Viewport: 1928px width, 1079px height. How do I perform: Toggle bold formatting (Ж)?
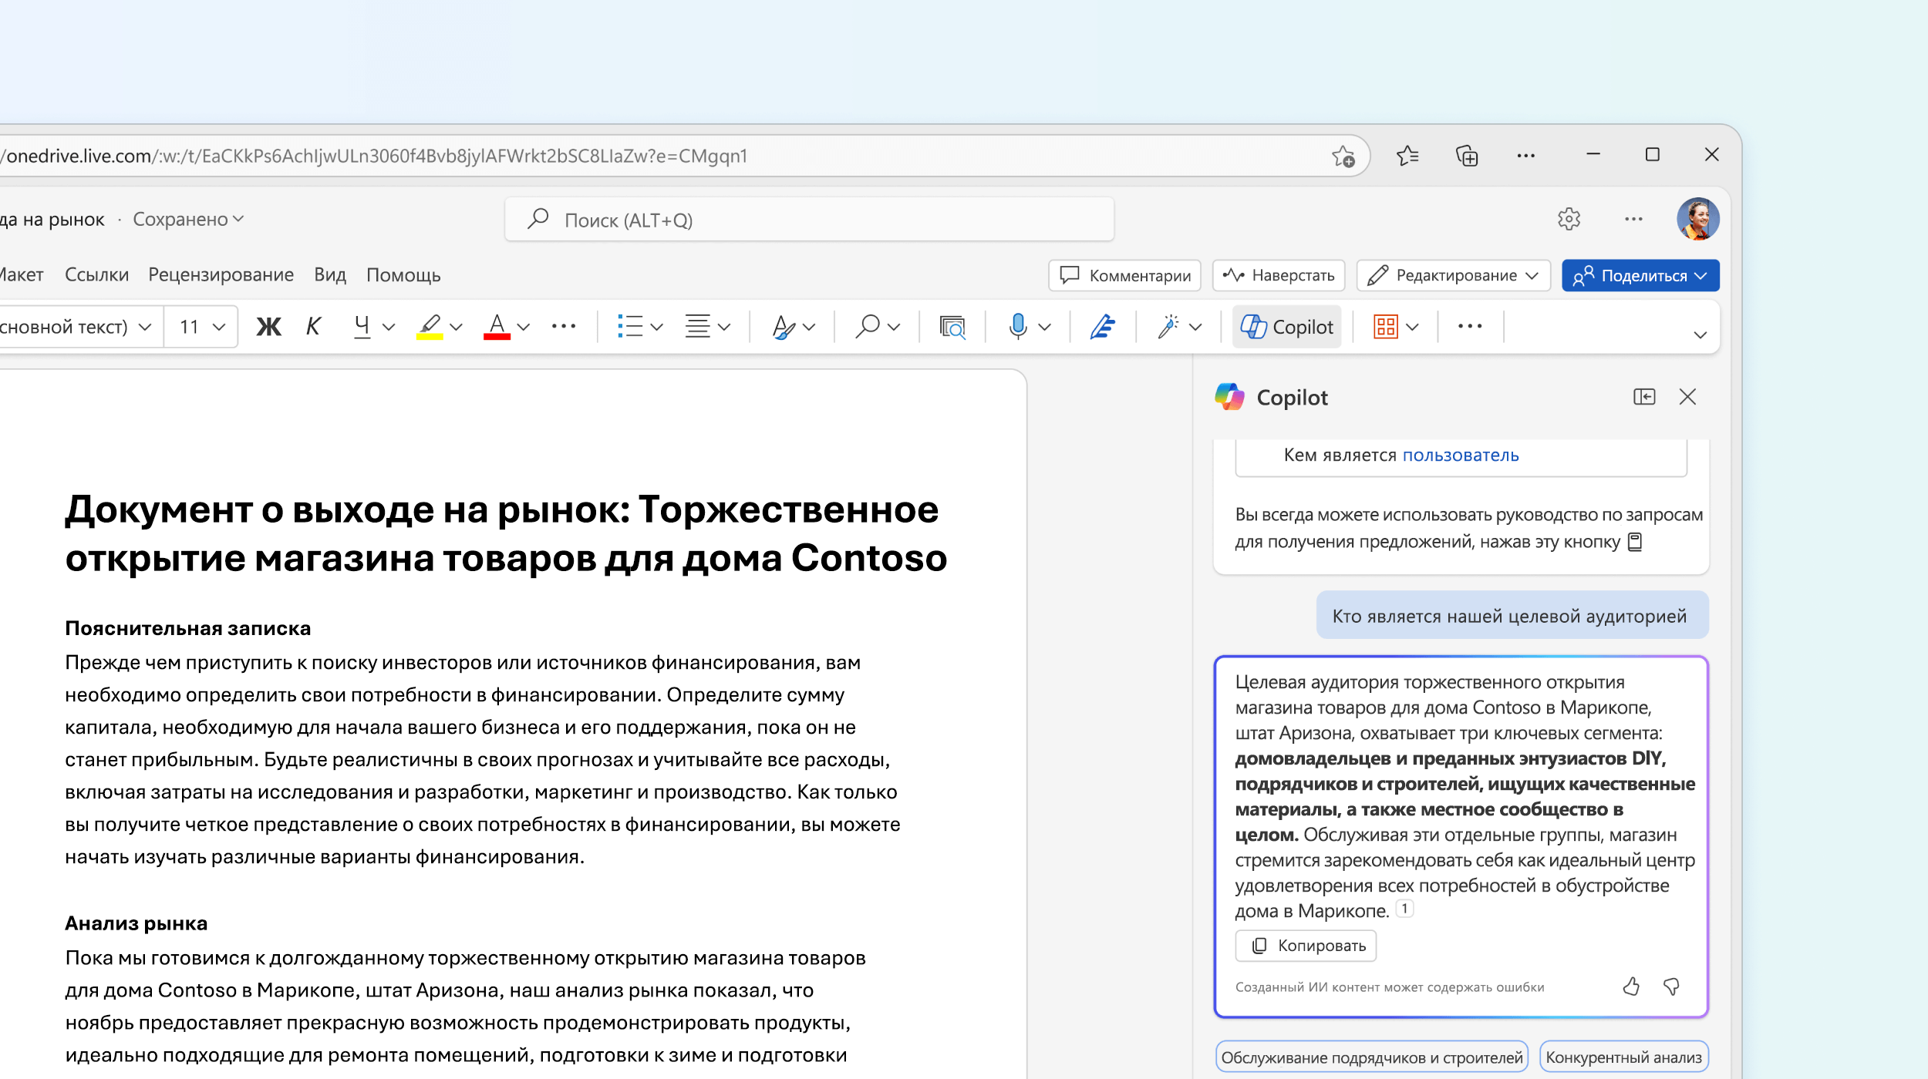click(x=268, y=327)
